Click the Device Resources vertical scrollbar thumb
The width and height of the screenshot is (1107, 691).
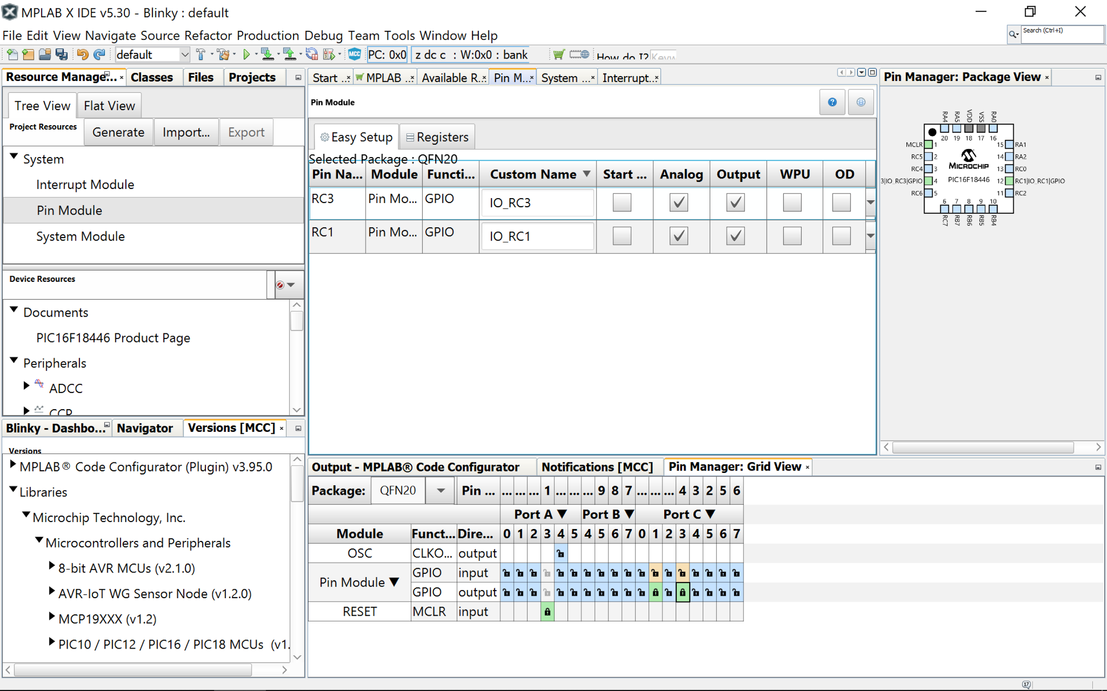pos(296,320)
